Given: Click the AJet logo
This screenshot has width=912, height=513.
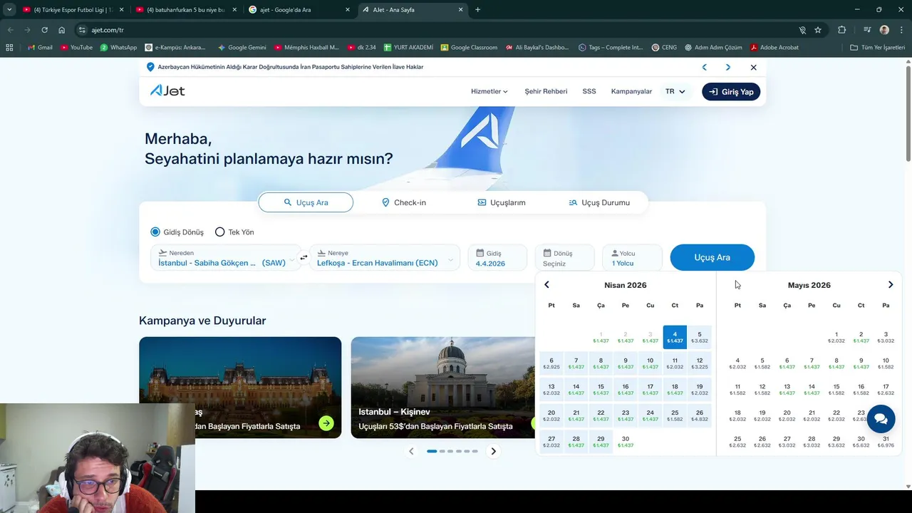Looking at the screenshot, I should click(x=167, y=90).
